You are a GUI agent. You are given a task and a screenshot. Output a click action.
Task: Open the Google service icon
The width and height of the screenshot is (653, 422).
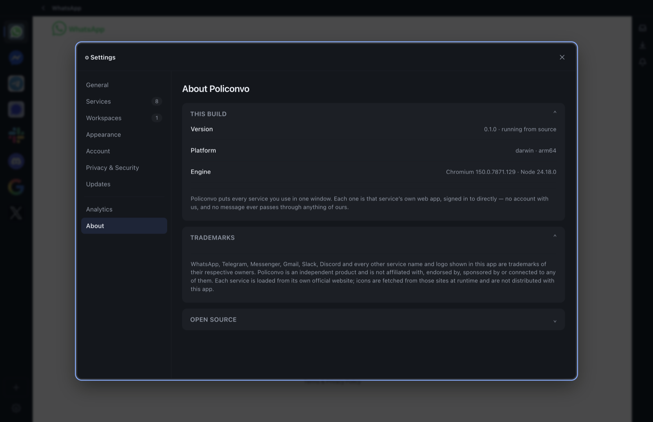[x=16, y=187]
